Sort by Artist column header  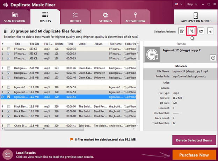tap(85, 44)
